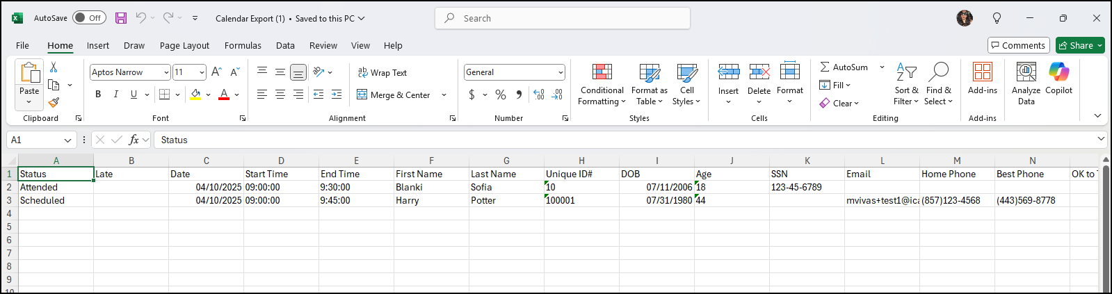This screenshot has height=294, width=1112.
Task: Open Conditional Formatting in Styles group
Action: click(602, 84)
